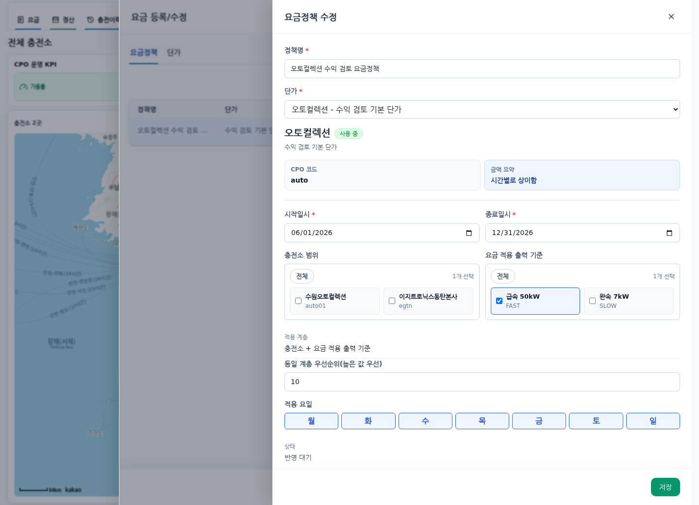Click the 1개 선택 label in 출력 기준

[664, 276]
